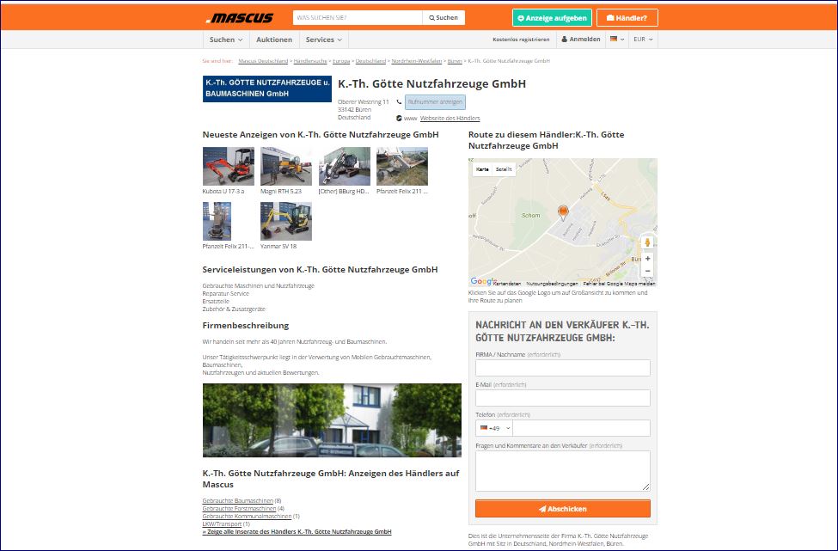Open the Kubota U 17-3 a listing thumbnail
Image resolution: width=838 pixels, height=551 pixels.
tap(229, 166)
